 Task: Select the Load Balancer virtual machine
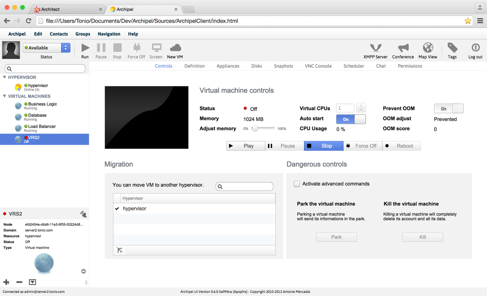point(44,128)
